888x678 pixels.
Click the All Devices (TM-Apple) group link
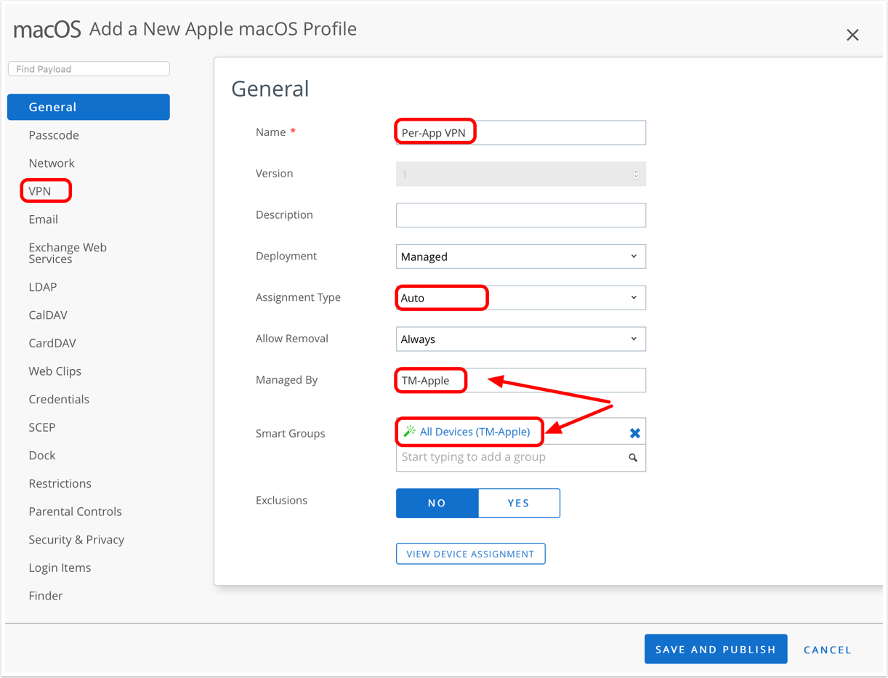[x=475, y=432]
